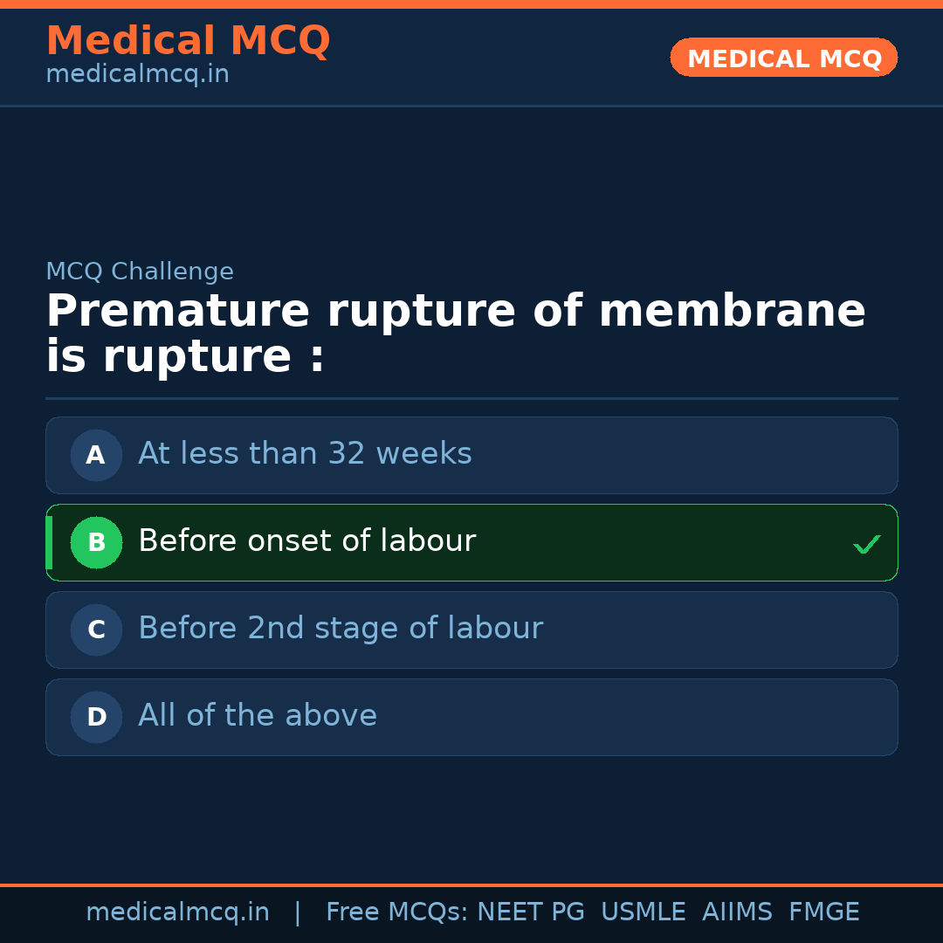Click the USMLE footer tab
The height and width of the screenshot is (943, 943).
click(x=644, y=912)
